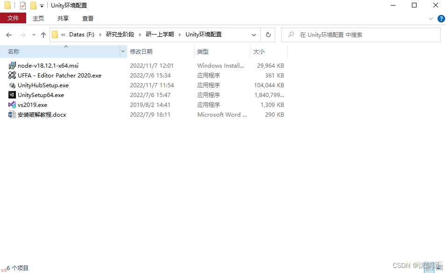Open the 名称 column filter dropdown arrow
Screen dimensions: 446x273
tap(123, 52)
